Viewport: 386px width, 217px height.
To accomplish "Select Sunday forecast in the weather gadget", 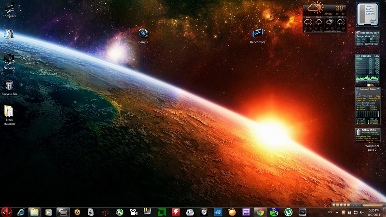I will click(308, 23).
